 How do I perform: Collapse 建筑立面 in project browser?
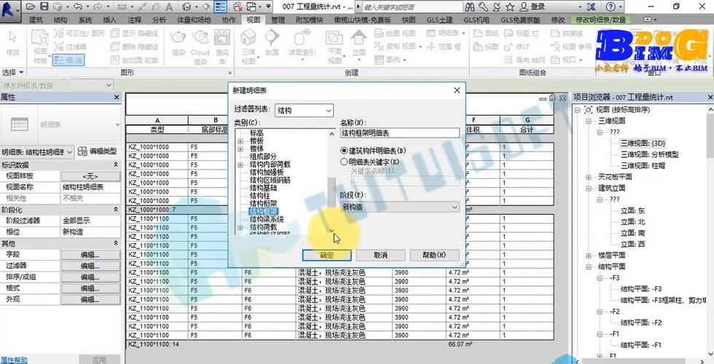pos(589,188)
